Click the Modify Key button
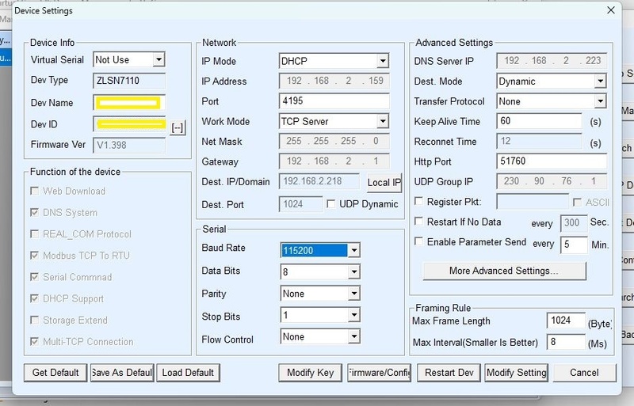The height and width of the screenshot is (406, 634). click(x=310, y=373)
